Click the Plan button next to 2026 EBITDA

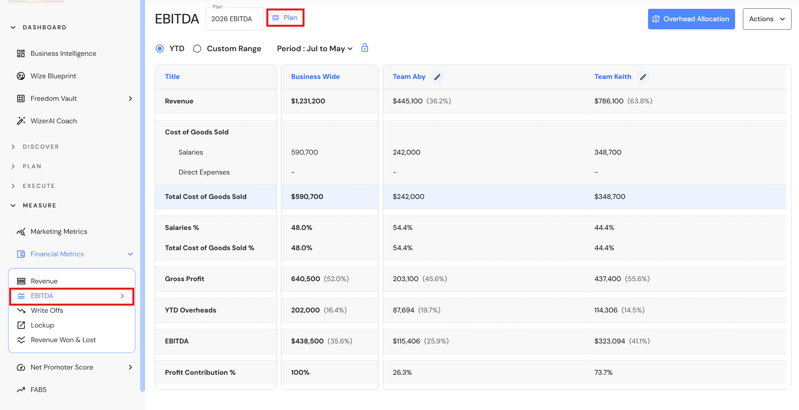click(x=285, y=18)
